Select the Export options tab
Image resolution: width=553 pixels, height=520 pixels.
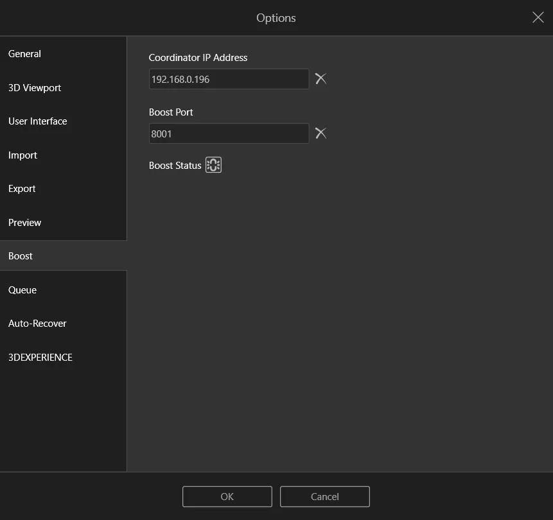(x=64, y=189)
